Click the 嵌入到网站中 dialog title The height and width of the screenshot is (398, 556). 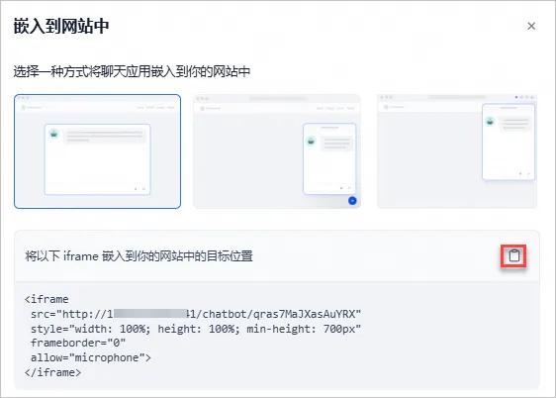[61, 26]
